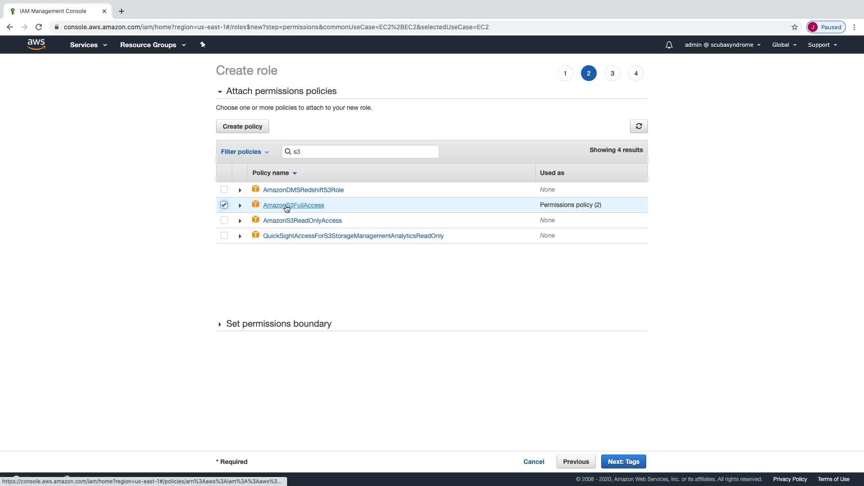Open the Filter policies dropdown

point(245,152)
